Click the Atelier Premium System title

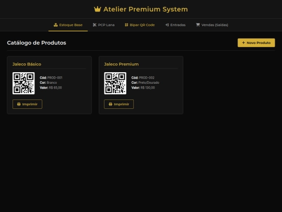146,9
